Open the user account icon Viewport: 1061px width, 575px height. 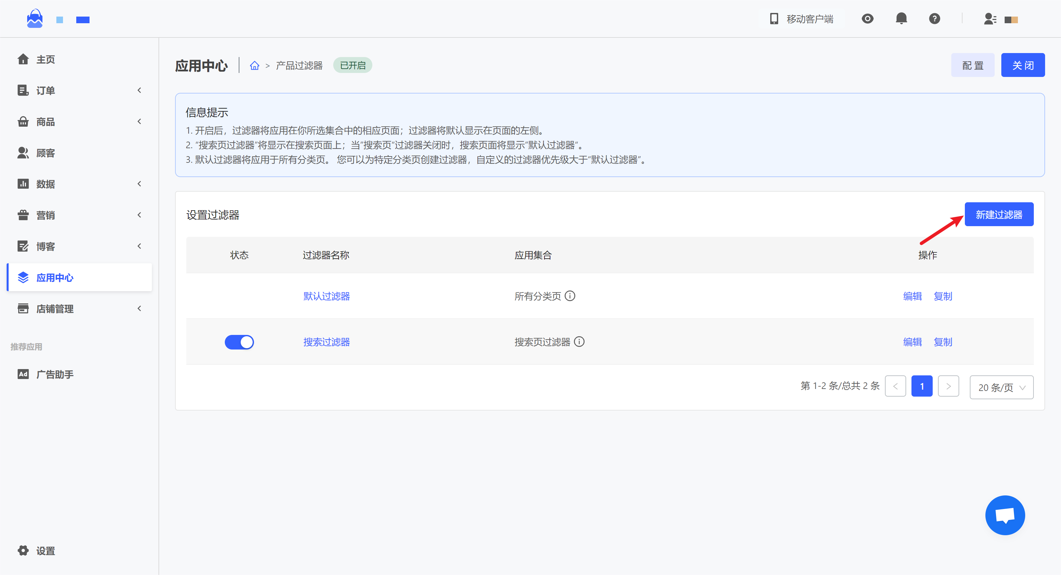[x=990, y=19]
